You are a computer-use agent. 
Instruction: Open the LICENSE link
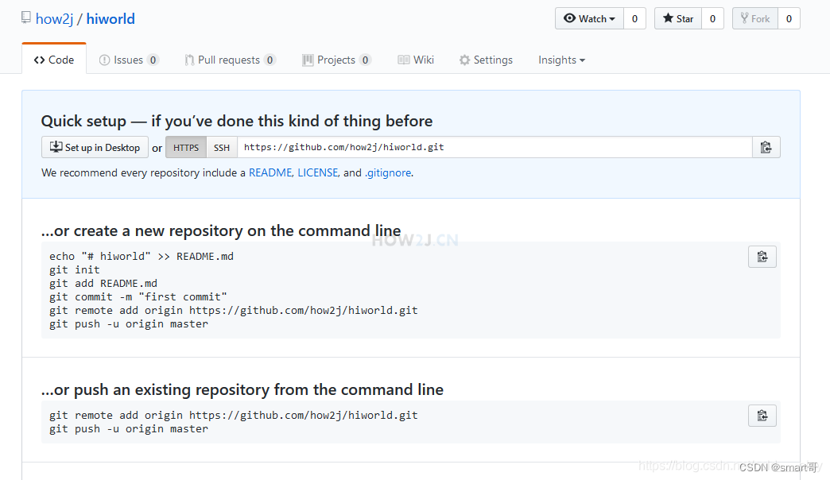pyautogui.click(x=317, y=172)
